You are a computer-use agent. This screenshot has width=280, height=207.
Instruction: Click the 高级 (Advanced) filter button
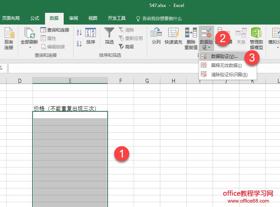click(x=126, y=47)
